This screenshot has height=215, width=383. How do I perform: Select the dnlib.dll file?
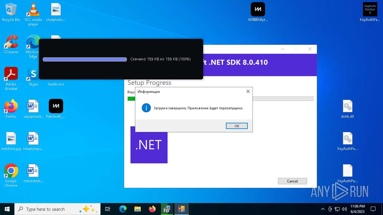pyautogui.click(x=347, y=109)
